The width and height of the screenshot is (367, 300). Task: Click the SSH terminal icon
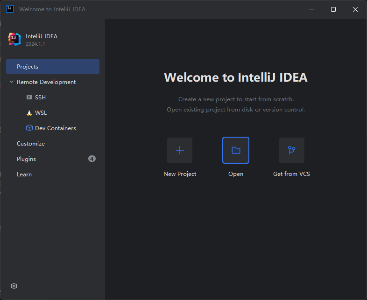29,98
